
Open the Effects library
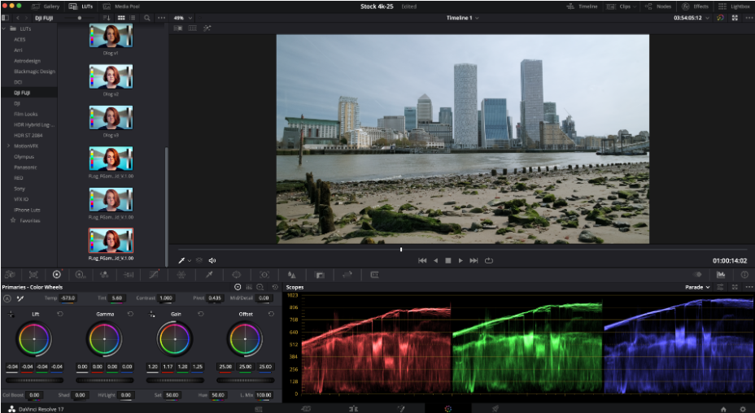pos(696,6)
